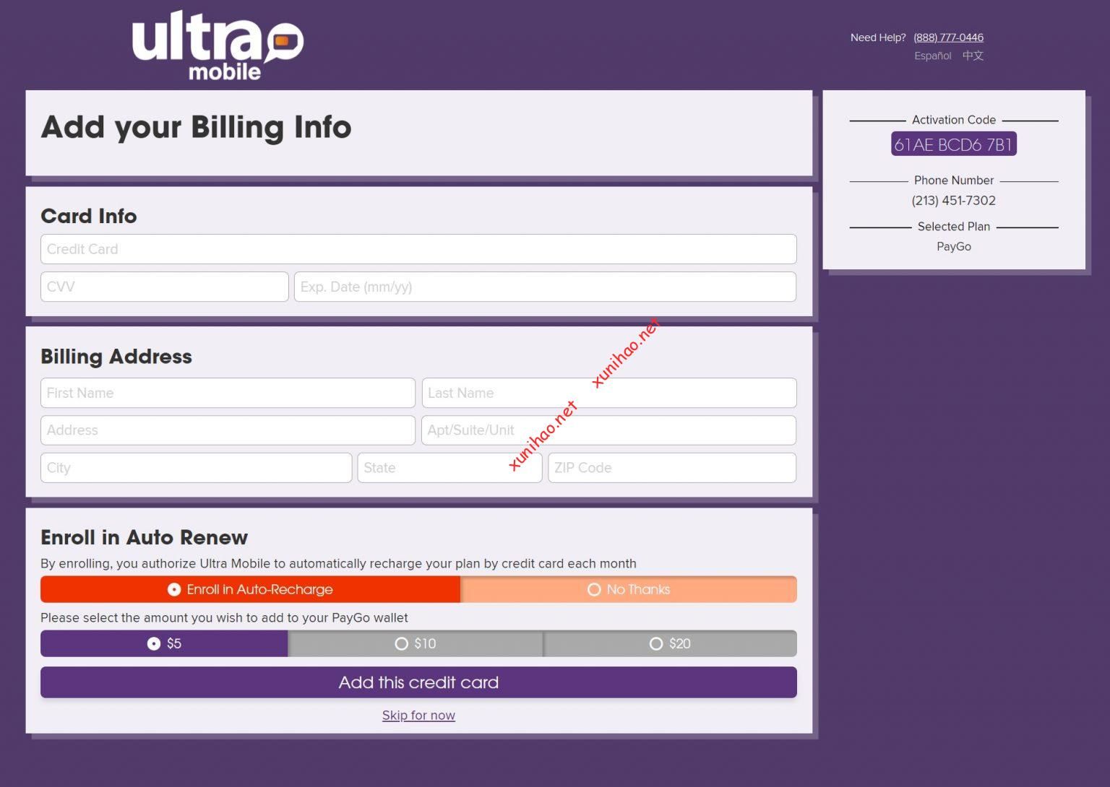Switch language to Español
This screenshot has height=787, width=1110.
tap(932, 56)
